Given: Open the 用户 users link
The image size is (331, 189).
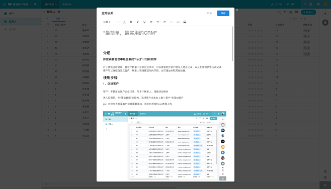Looking at the screenshot, I should [291, 4].
